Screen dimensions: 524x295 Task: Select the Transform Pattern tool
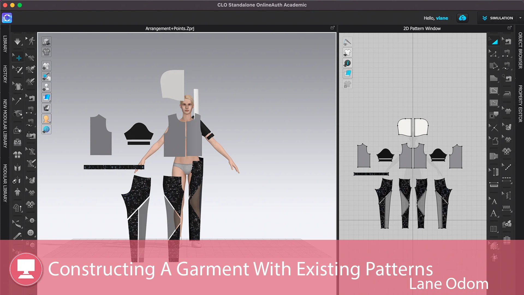click(494, 42)
